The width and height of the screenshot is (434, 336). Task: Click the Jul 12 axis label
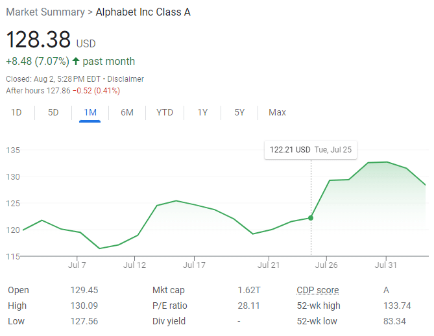134,265
